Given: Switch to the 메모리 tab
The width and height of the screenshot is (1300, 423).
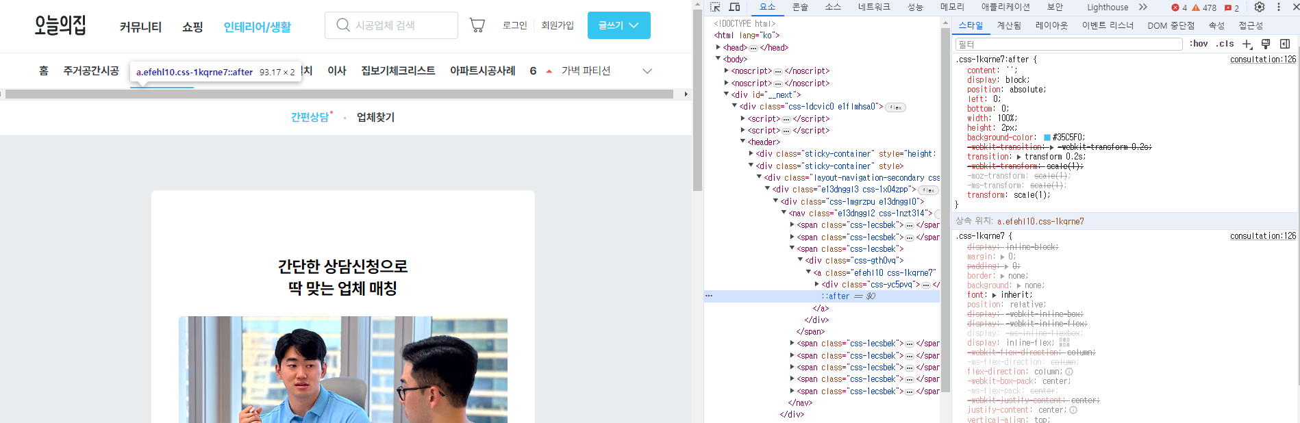Looking at the screenshot, I should click(952, 7).
